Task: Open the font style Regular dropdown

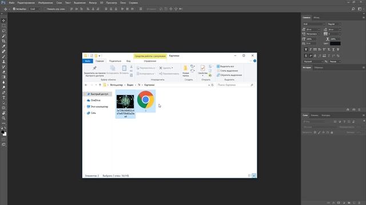Action: coord(334,24)
